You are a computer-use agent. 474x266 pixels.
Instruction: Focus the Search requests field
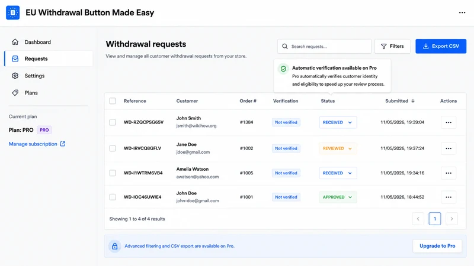tap(324, 47)
